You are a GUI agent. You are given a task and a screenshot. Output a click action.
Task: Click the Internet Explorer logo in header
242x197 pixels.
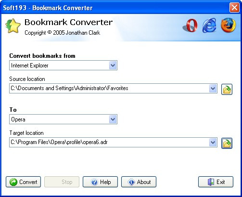209,26
